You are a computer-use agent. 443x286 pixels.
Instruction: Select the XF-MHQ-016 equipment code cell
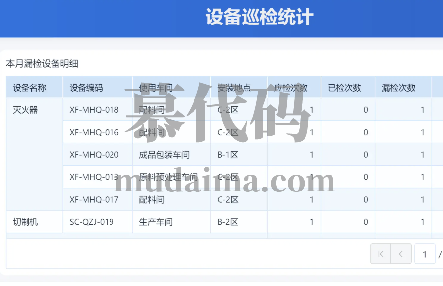click(x=94, y=132)
